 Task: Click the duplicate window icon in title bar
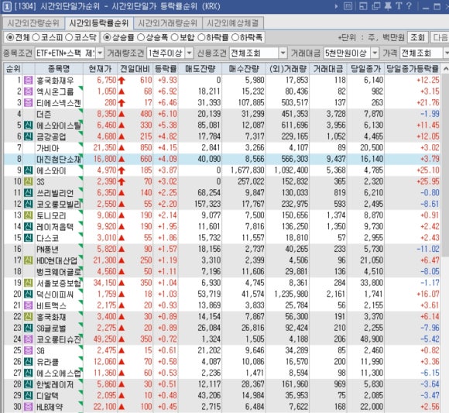[375, 6]
